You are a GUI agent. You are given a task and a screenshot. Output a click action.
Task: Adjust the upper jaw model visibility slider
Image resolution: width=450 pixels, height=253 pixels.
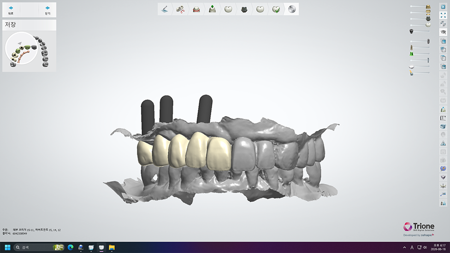[420, 6]
